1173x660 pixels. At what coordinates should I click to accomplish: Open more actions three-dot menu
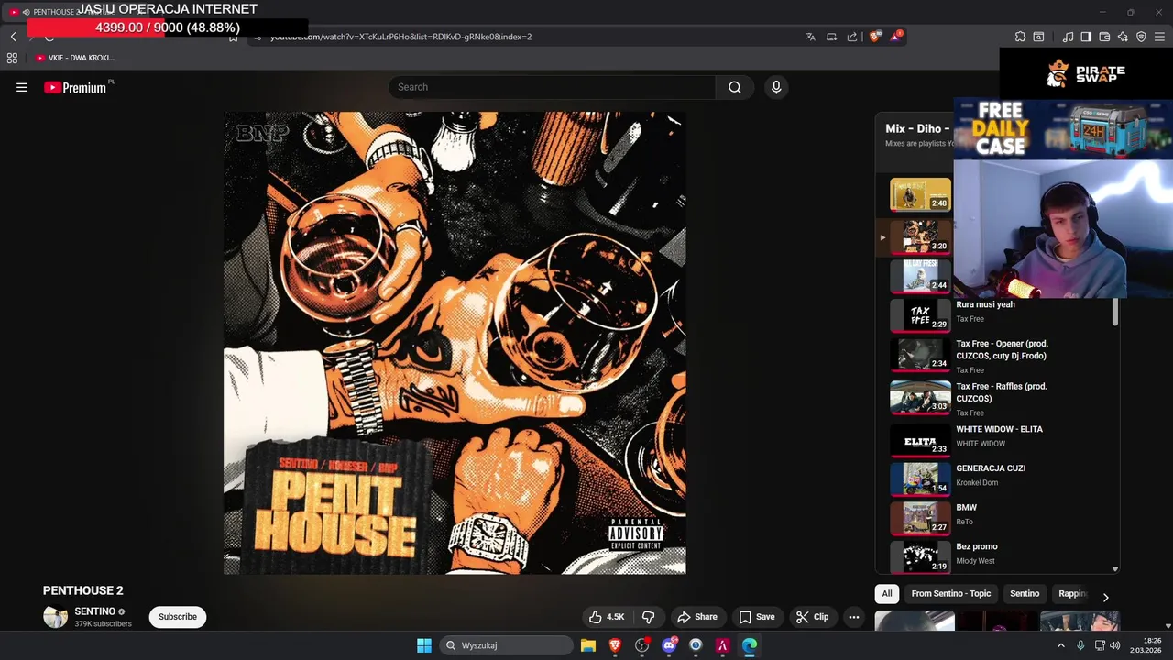[x=854, y=617]
